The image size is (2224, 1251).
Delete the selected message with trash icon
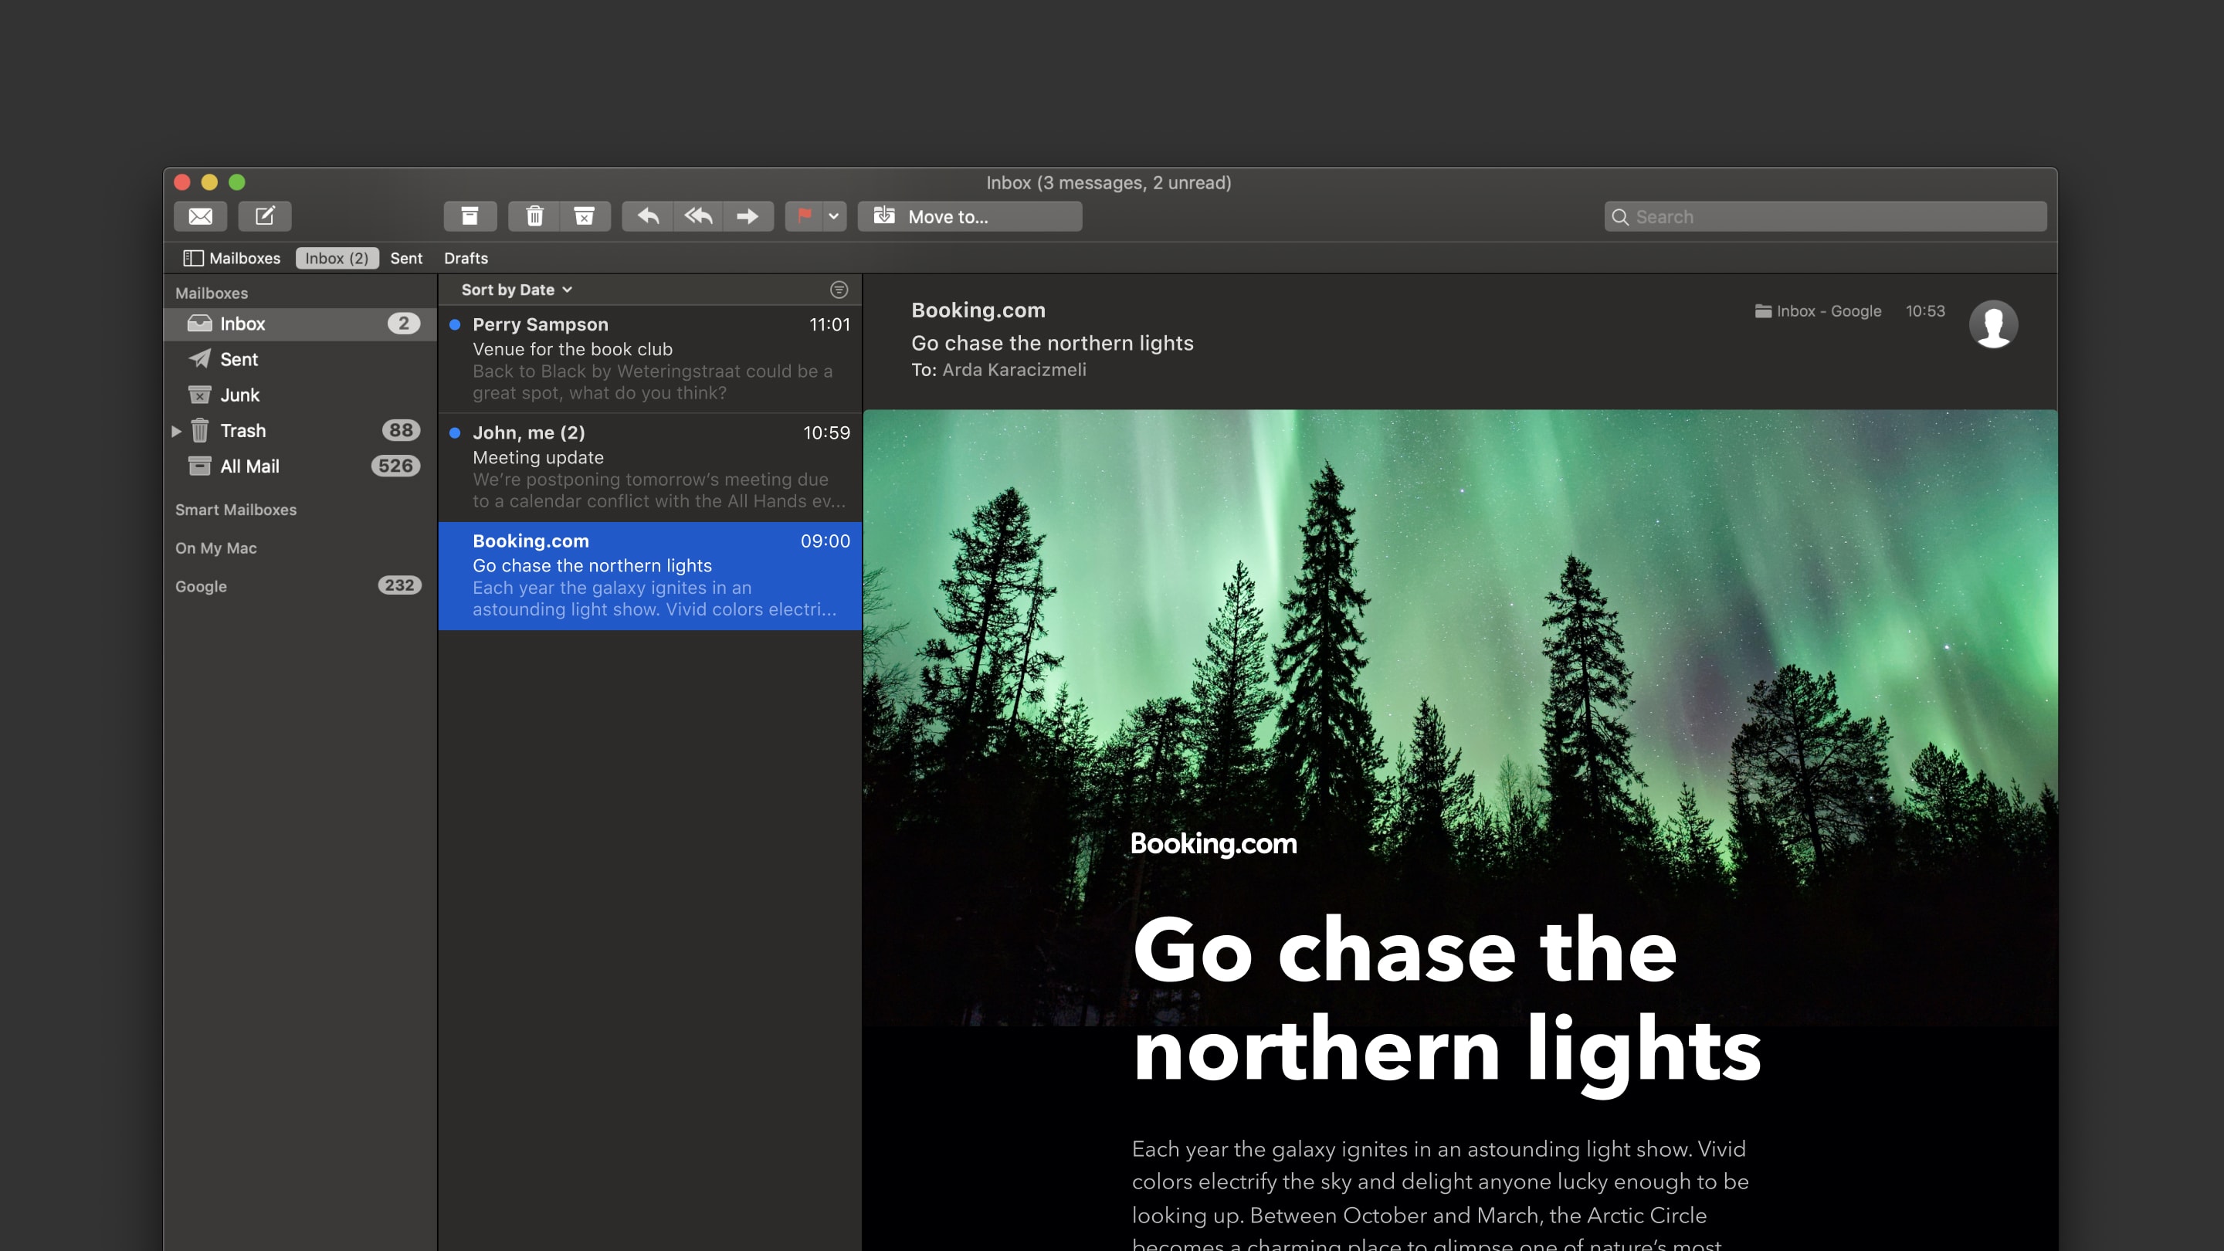(x=534, y=216)
